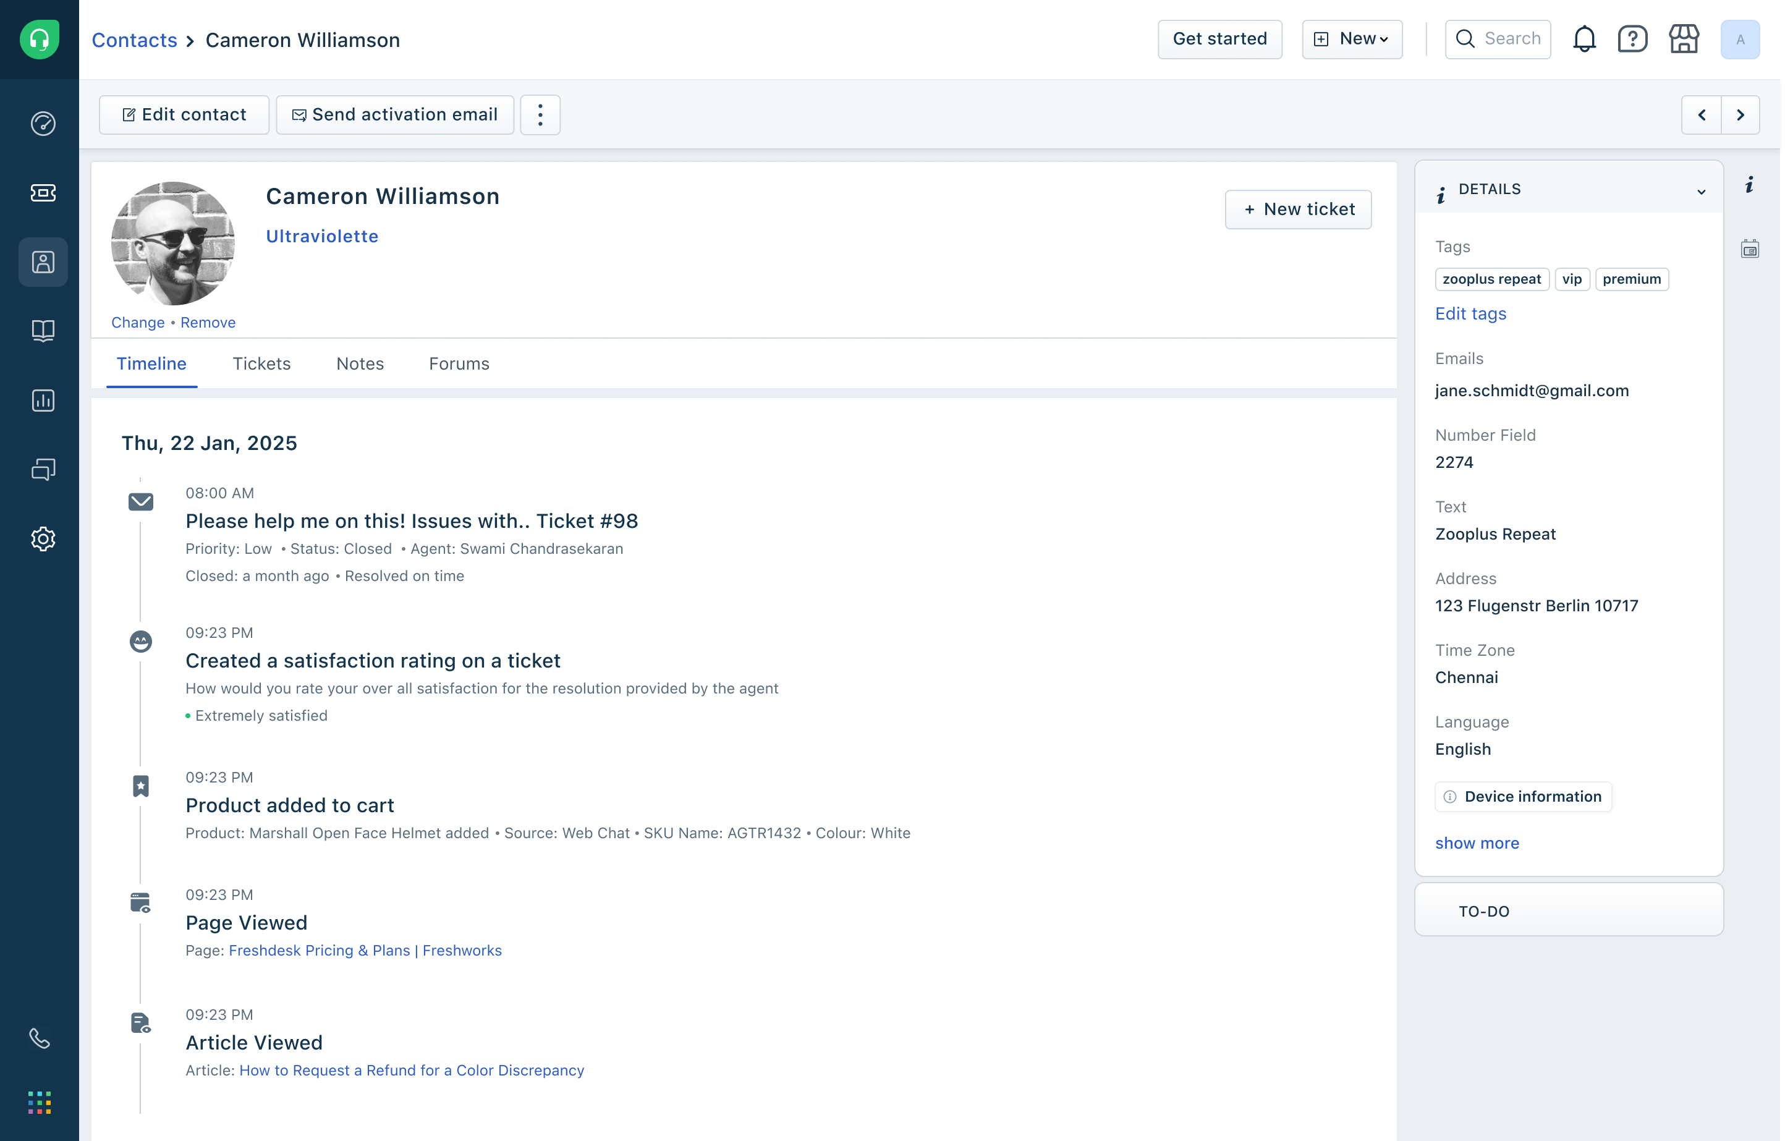Open the marketplace store icon
Viewport: 1785px width, 1141px height.
pos(1684,40)
